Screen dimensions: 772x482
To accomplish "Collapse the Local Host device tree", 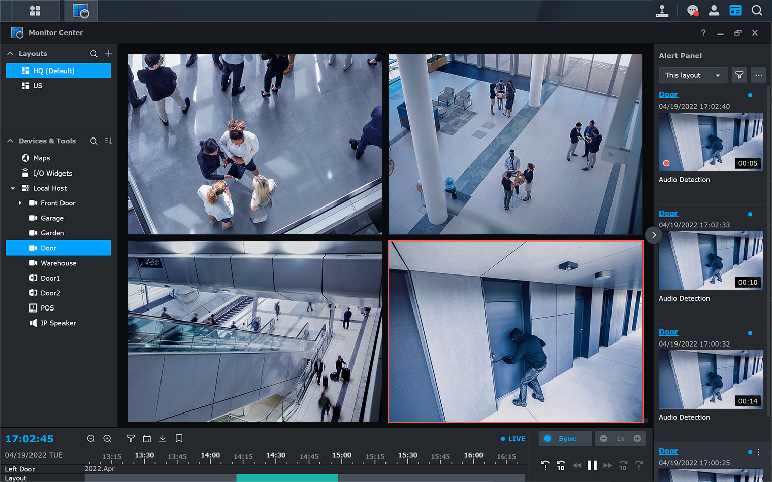I will (12, 188).
